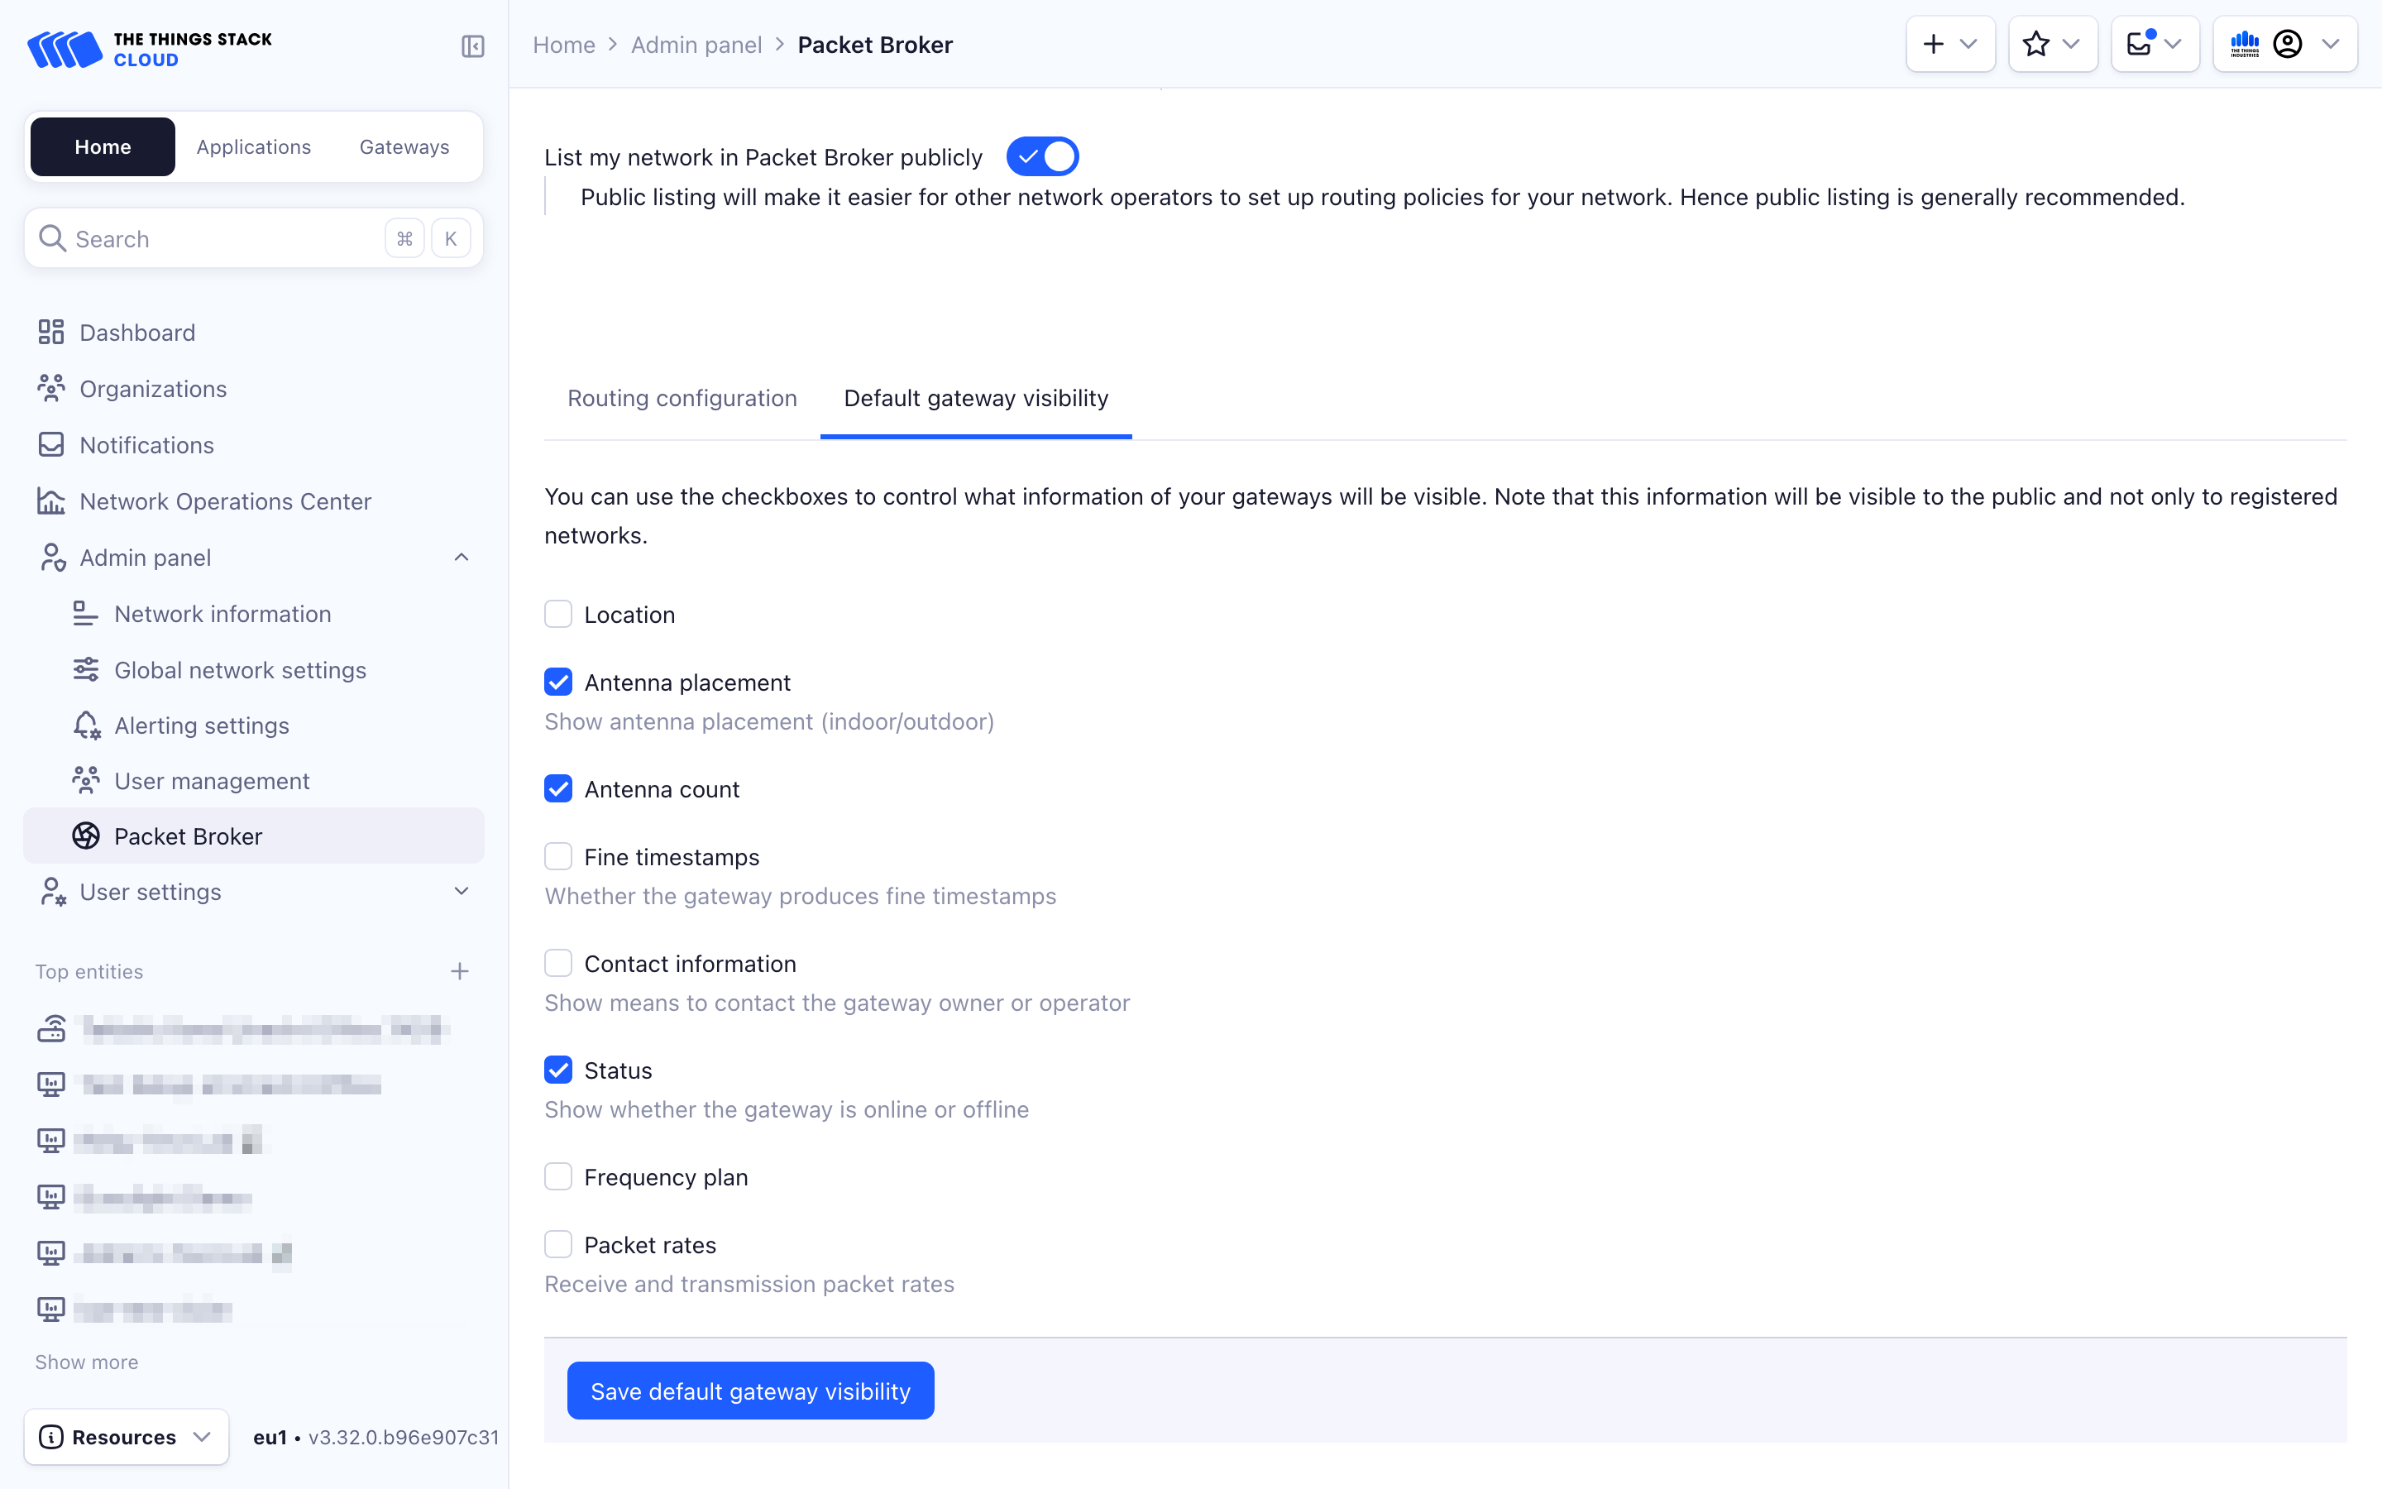Click the Organizations icon in sidebar

[51, 388]
